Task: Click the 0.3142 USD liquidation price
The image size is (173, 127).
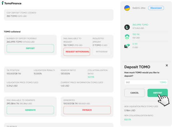Action: tap(12, 86)
